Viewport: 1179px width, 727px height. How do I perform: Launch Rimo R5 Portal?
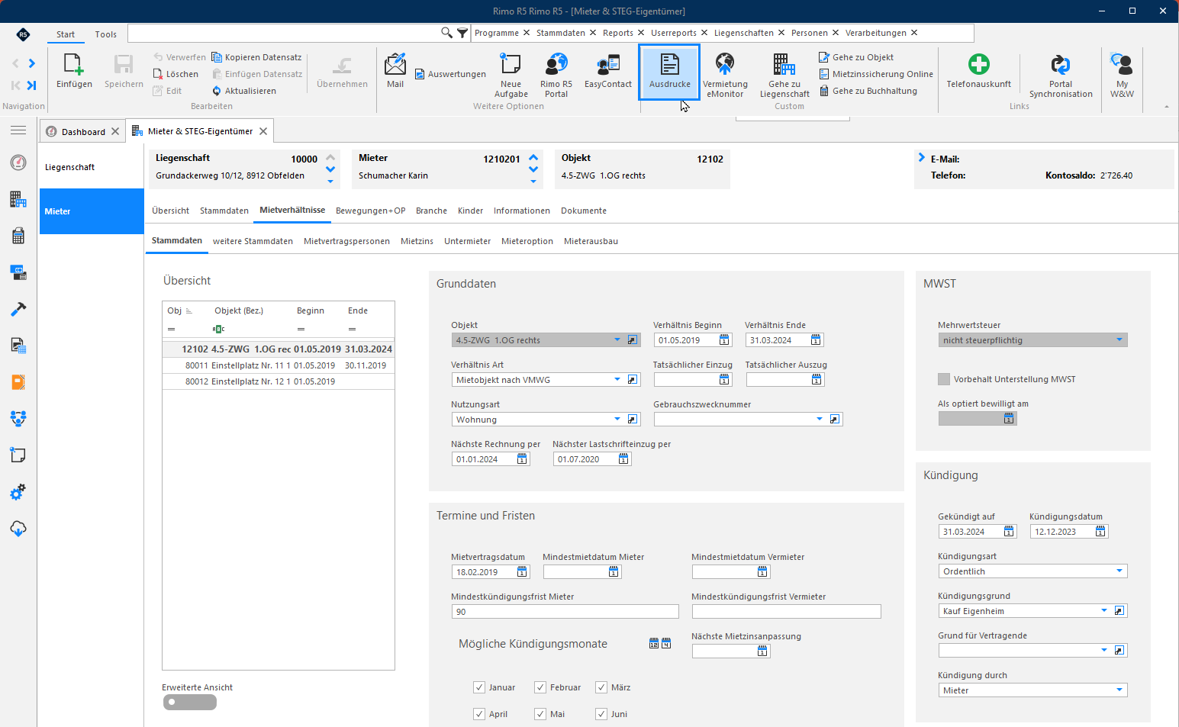click(x=556, y=75)
